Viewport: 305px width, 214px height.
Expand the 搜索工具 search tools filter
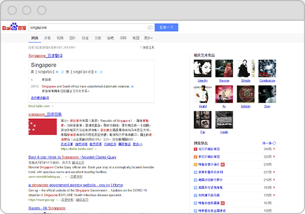(x=147, y=48)
